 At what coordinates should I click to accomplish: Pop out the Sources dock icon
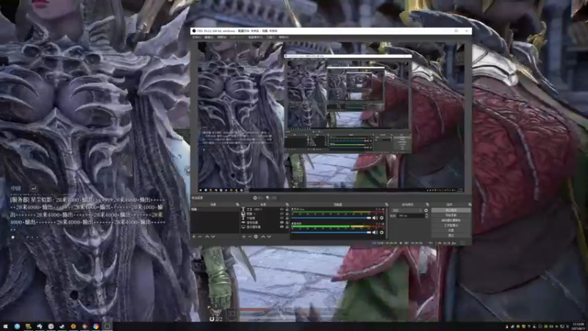pos(287,204)
